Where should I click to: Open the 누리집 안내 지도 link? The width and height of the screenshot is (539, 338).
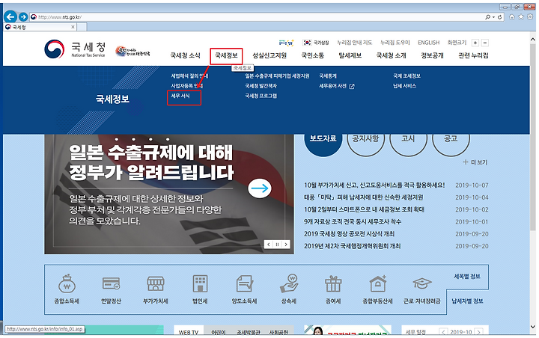354,43
